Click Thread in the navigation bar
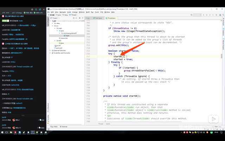Image resolution: width=225 pixels, height=141 pixels. [x=73, y=15]
